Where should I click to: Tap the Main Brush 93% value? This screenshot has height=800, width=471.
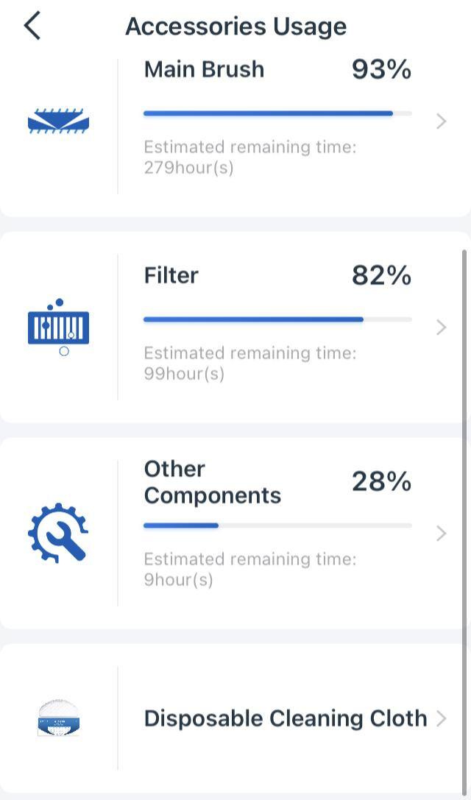pos(381,69)
